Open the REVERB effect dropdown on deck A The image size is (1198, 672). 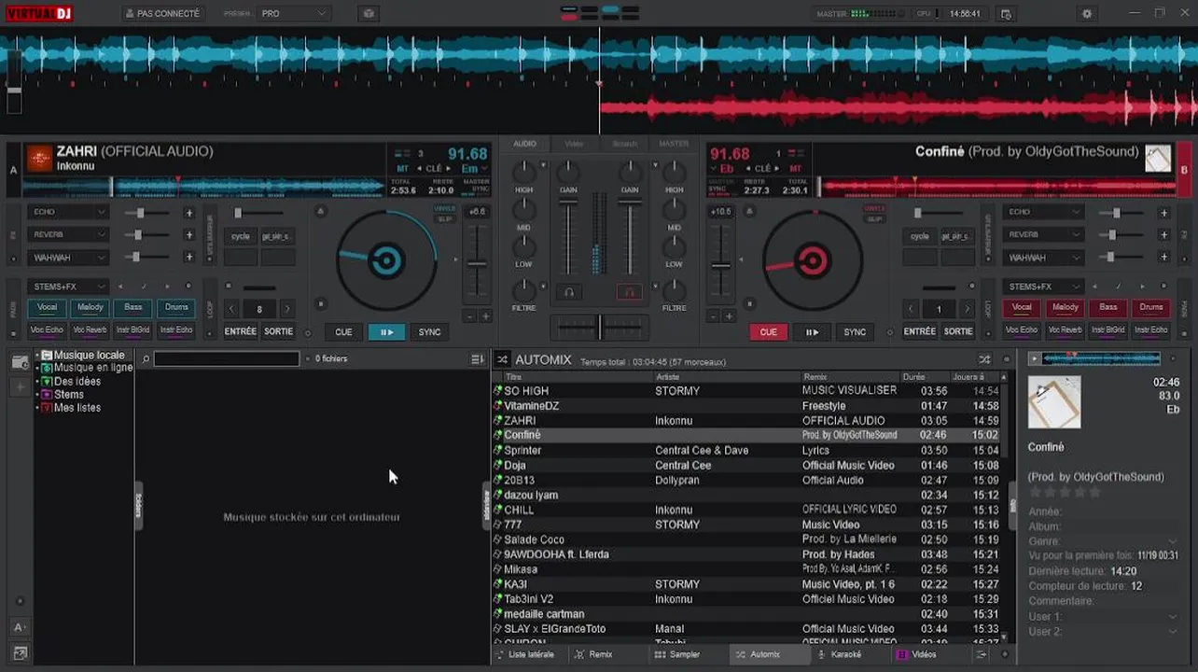tap(68, 235)
